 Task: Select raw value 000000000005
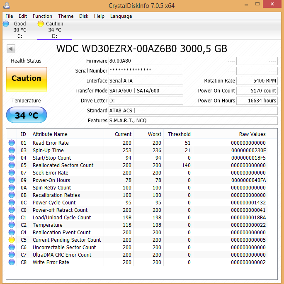(x=248, y=240)
